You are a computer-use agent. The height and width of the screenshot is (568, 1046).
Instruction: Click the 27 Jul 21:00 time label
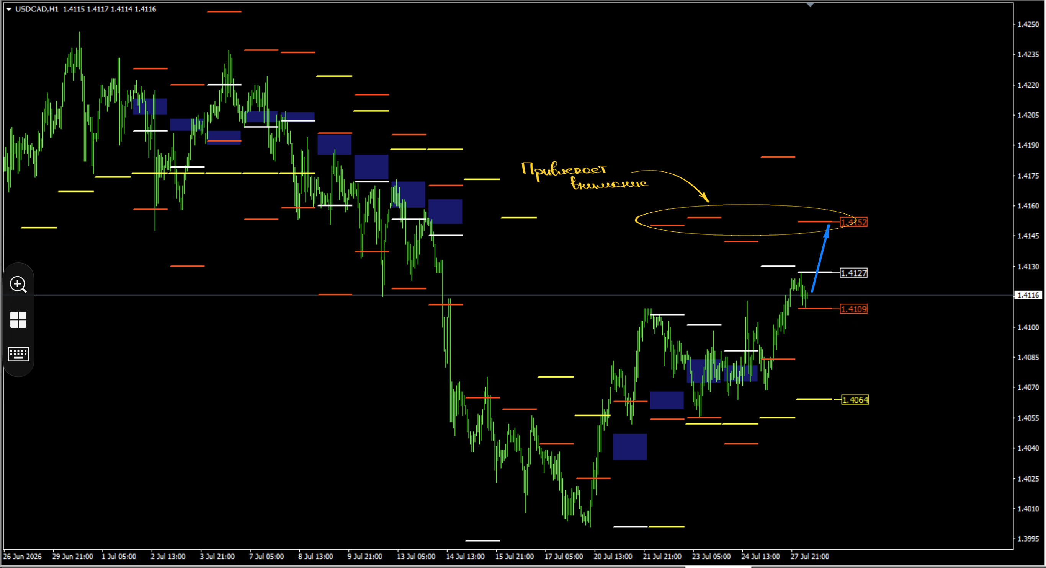810,556
